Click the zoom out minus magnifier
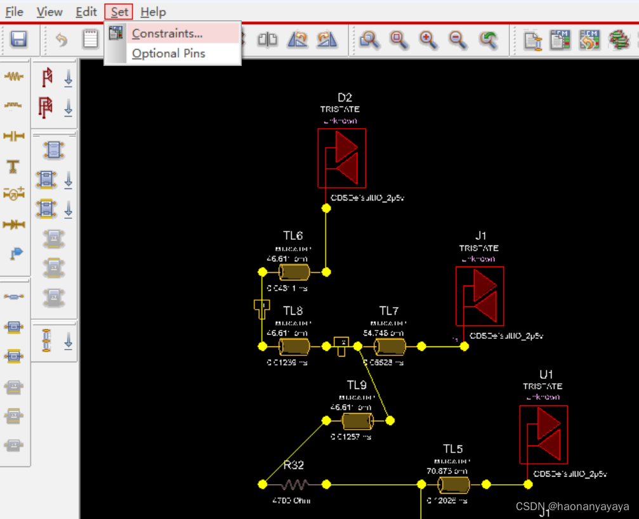The height and width of the screenshot is (519, 639). pyautogui.click(x=458, y=40)
